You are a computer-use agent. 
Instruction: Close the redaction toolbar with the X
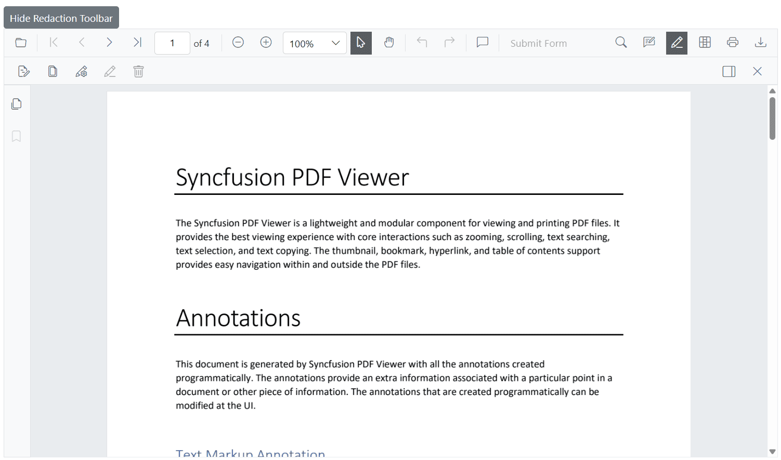point(757,71)
